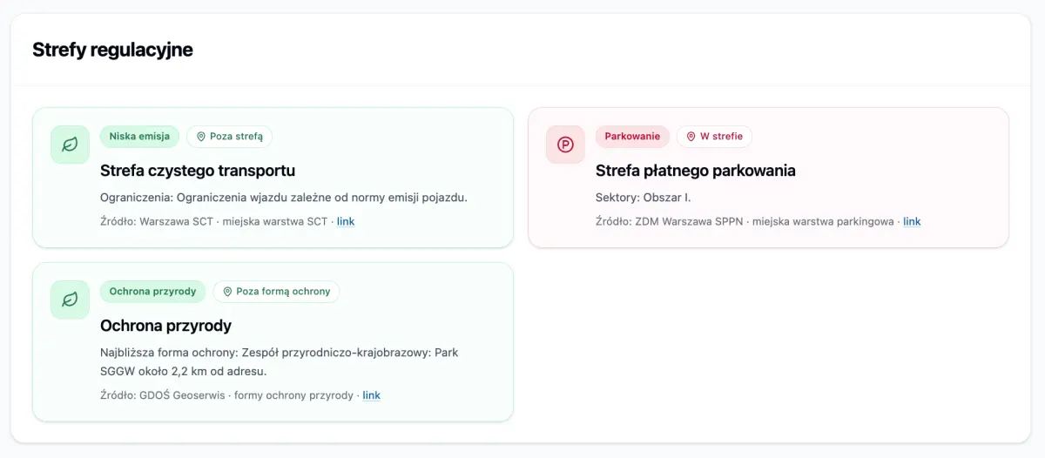The image size is (1045, 458).
Task: Click the Poza strefą status badge label
Action: 236,137
